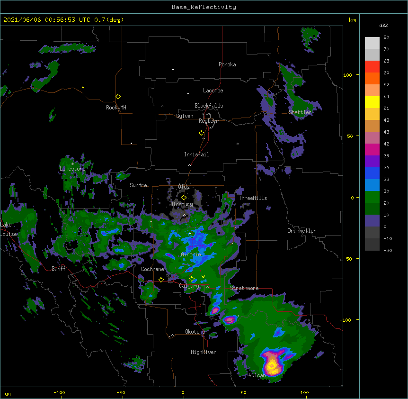
Task: Click the yellow diamond marker below RedDeer
Action: coord(202,133)
